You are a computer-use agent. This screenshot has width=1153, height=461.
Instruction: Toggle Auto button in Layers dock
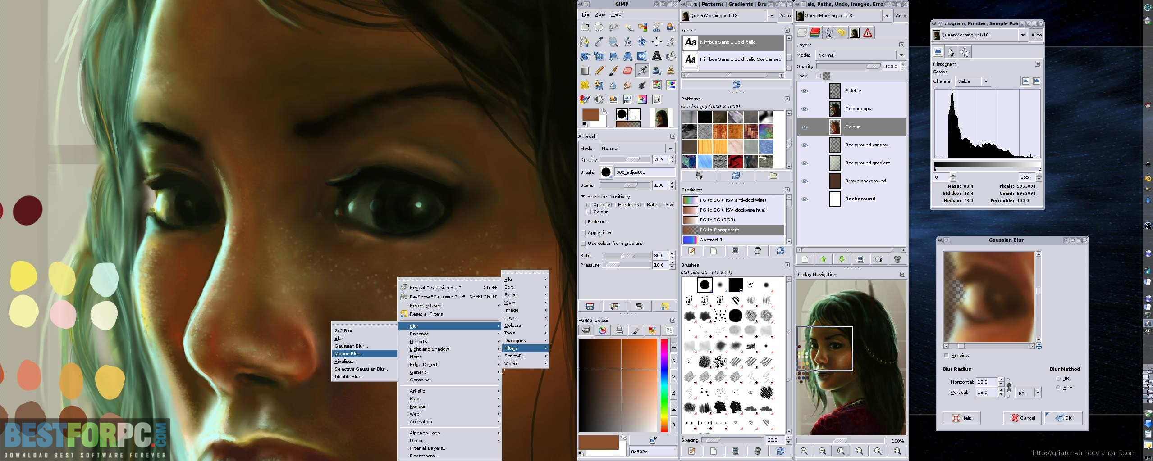[901, 15]
